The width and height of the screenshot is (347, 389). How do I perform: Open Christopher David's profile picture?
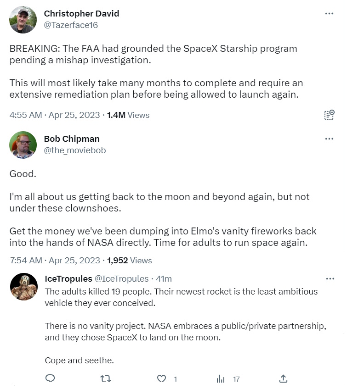[x=23, y=20]
